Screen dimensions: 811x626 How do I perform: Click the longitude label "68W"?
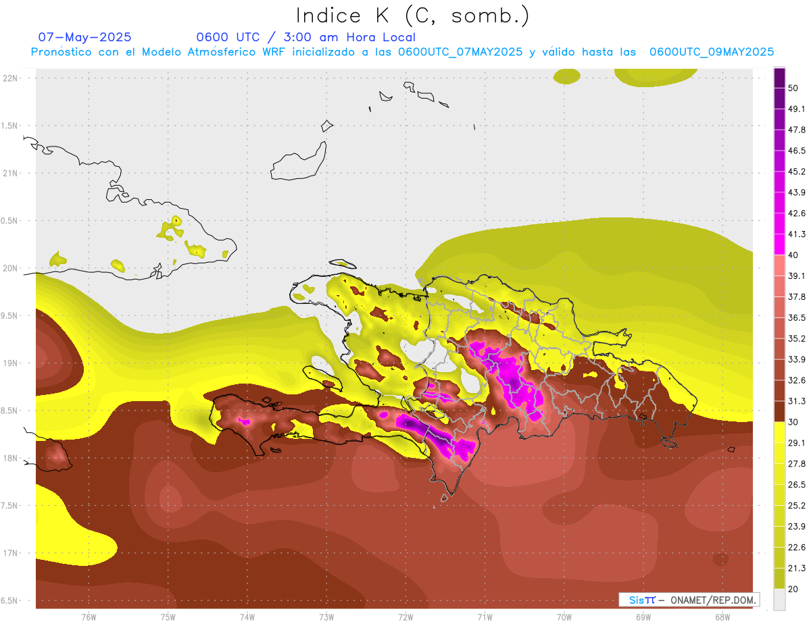tap(722, 617)
